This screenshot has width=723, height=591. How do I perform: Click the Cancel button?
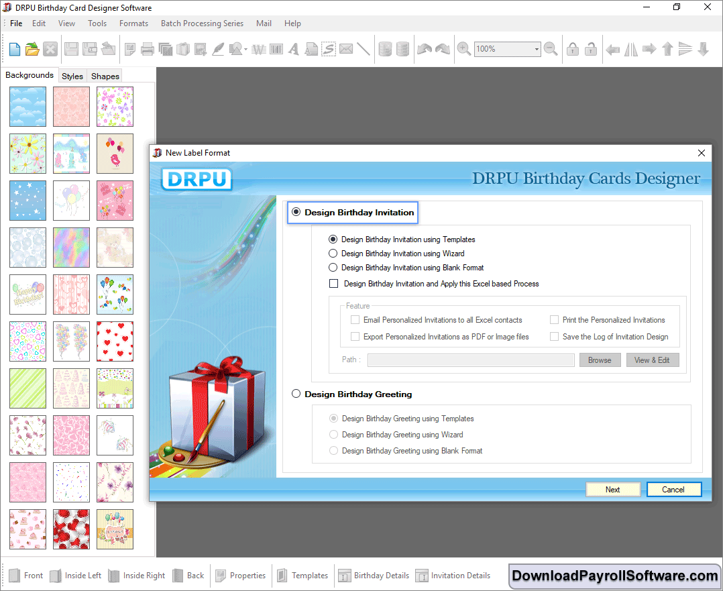(673, 490)
